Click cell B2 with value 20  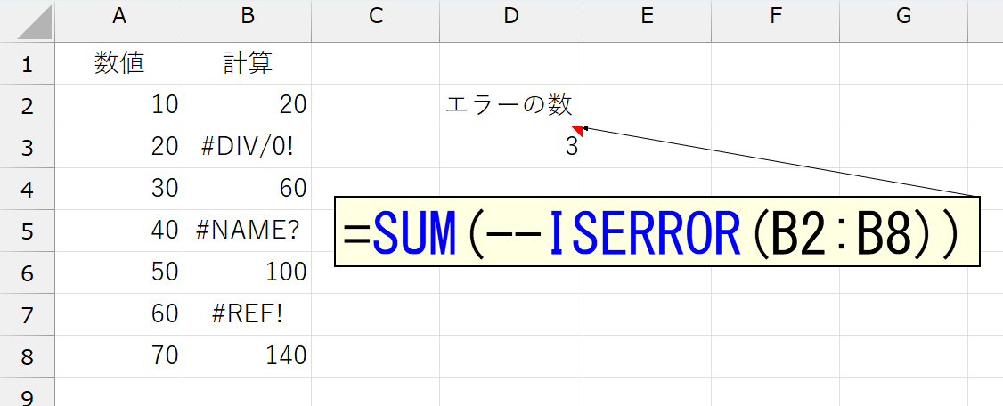pyautogui.click(x=248, y=105)
